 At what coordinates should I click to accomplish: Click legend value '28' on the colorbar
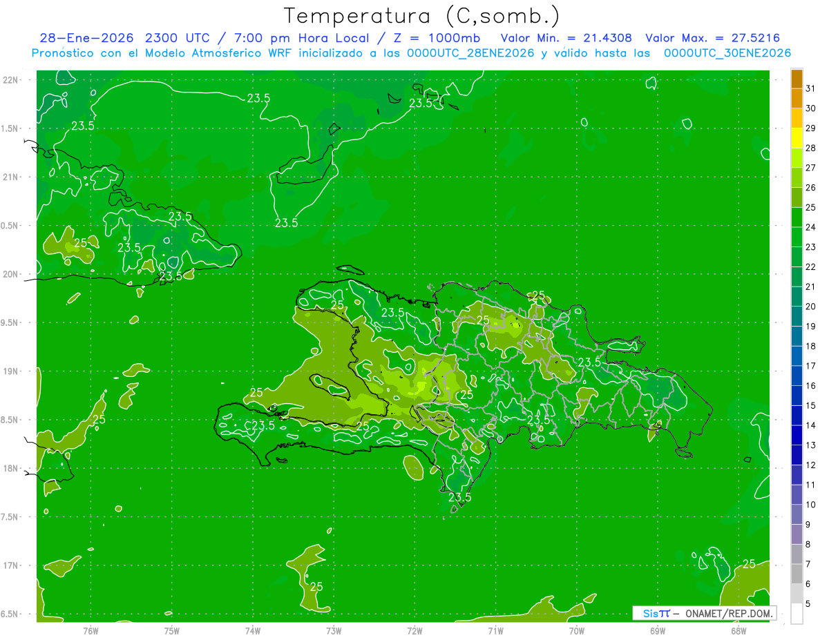[x=810, y=148]
